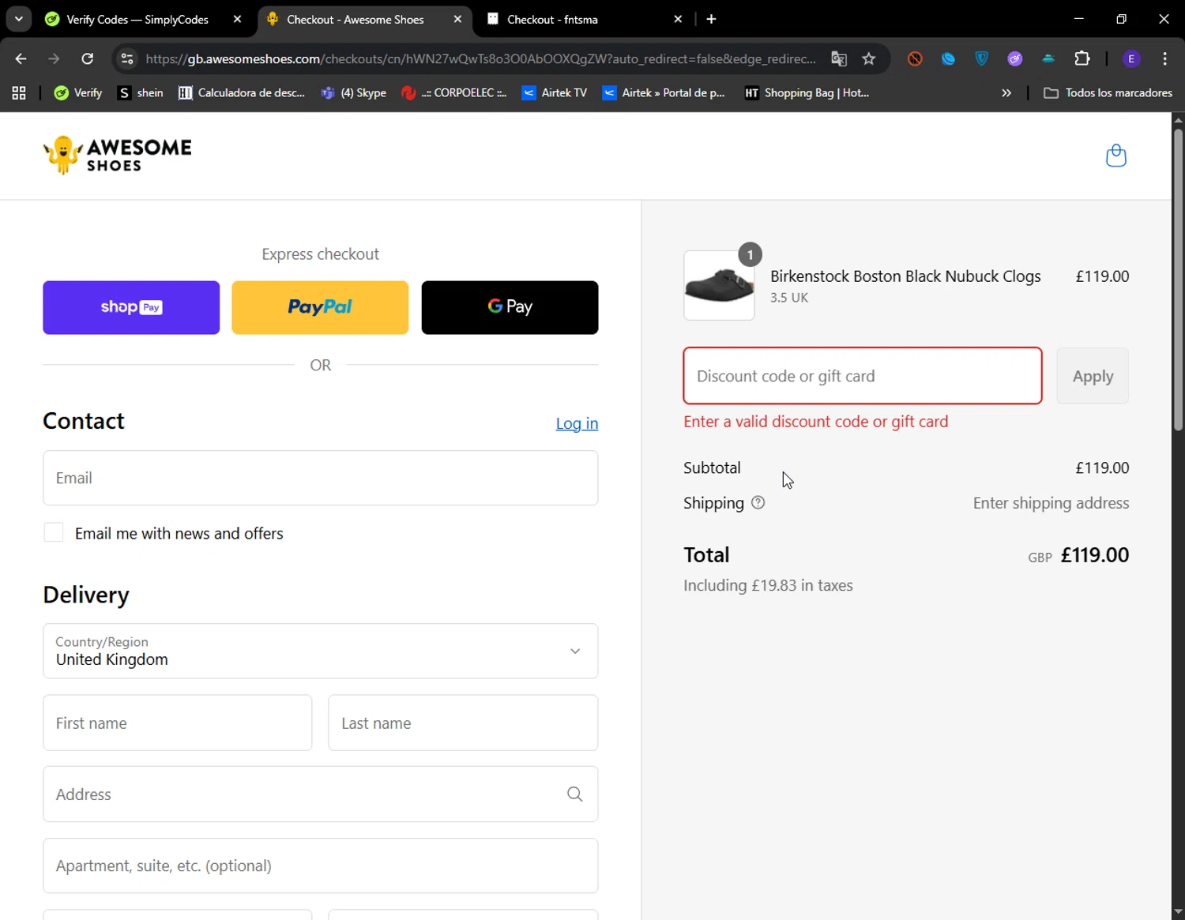Focus the Apartment, suite, etc. field
1185x920 pixels.
point(321,866)
